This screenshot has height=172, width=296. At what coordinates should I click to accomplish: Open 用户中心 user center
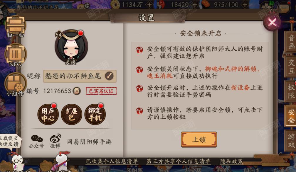48,114
